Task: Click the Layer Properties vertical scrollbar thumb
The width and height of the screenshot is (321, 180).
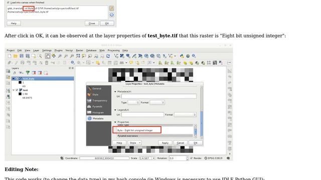Action: [x=202, y=123]
